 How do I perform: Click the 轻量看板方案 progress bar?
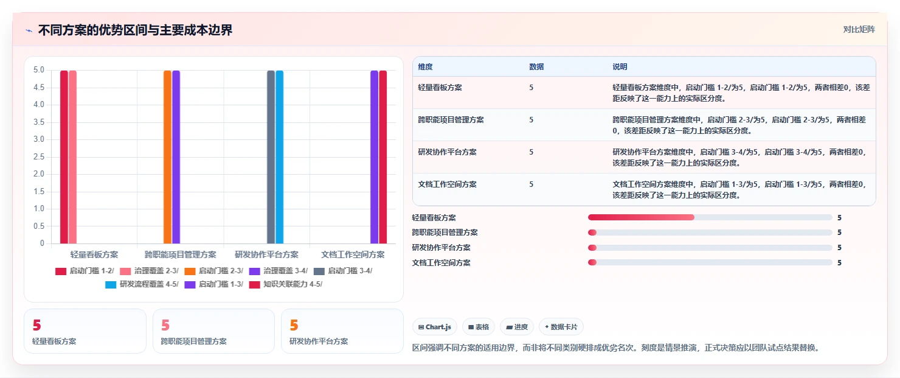click(710, 217)
